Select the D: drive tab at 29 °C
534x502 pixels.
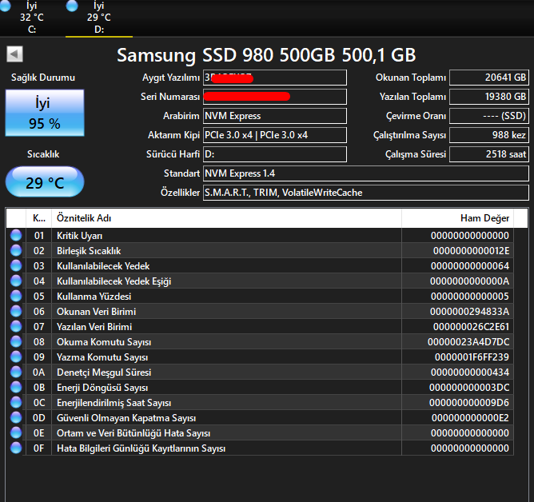(x=99, y=18)
